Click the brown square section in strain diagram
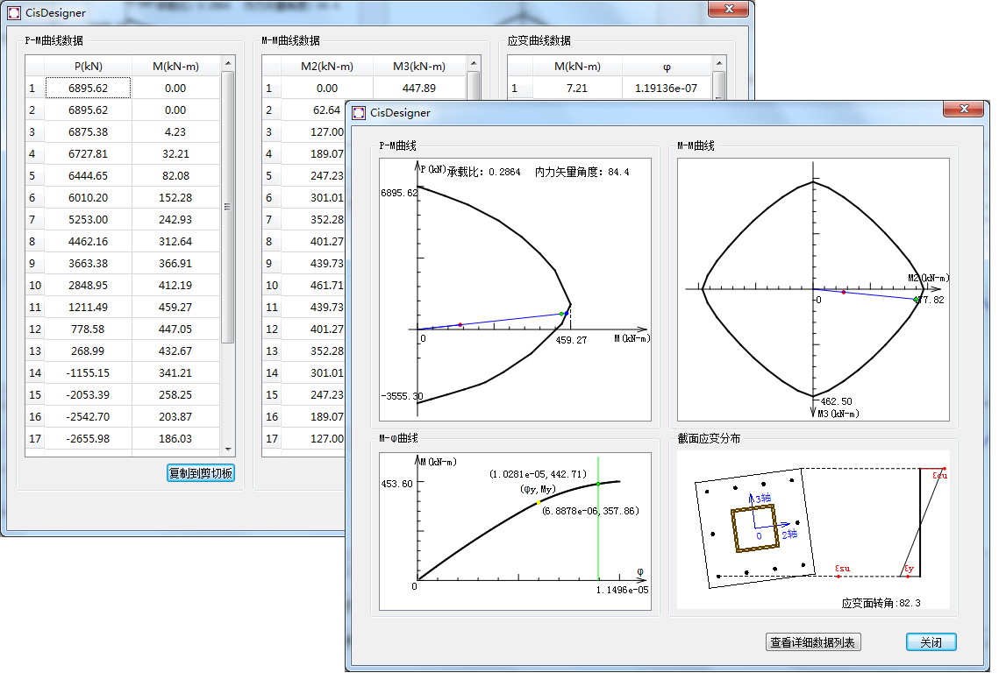Image resolution: width=999 pixels, height=680 pixels. 756,528
